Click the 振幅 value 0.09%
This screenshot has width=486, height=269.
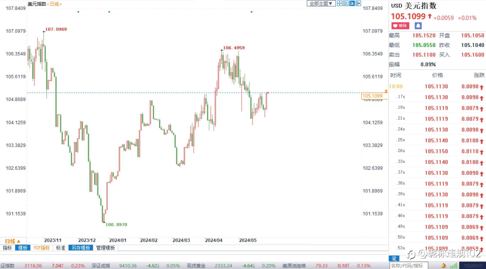(x=428, y=64)
